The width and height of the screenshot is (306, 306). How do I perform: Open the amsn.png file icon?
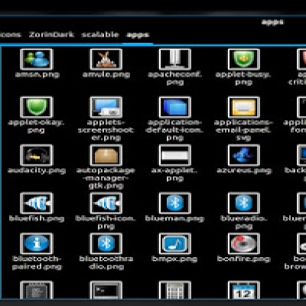point(37,59)
